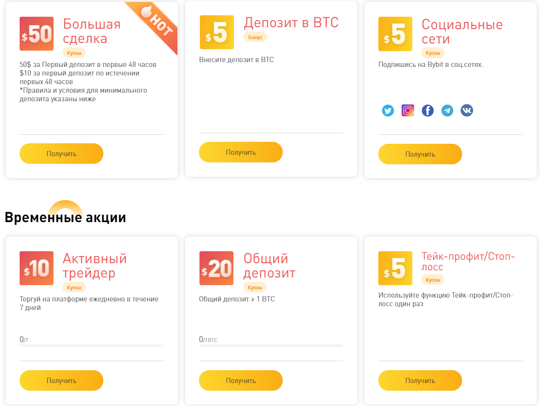Open the Тейк-профит/Стоп-лосс title

[468, 261]
